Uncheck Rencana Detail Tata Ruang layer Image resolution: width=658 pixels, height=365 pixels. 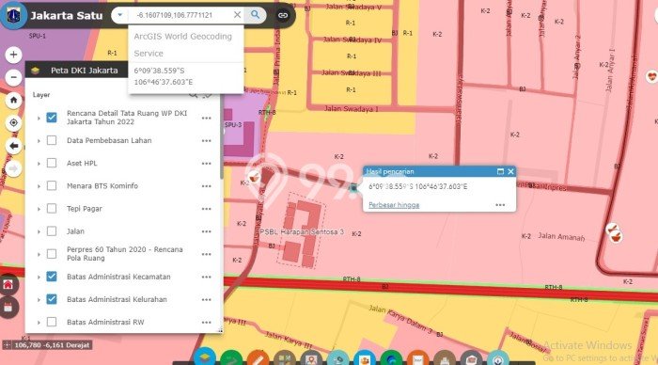click(52, 118)
